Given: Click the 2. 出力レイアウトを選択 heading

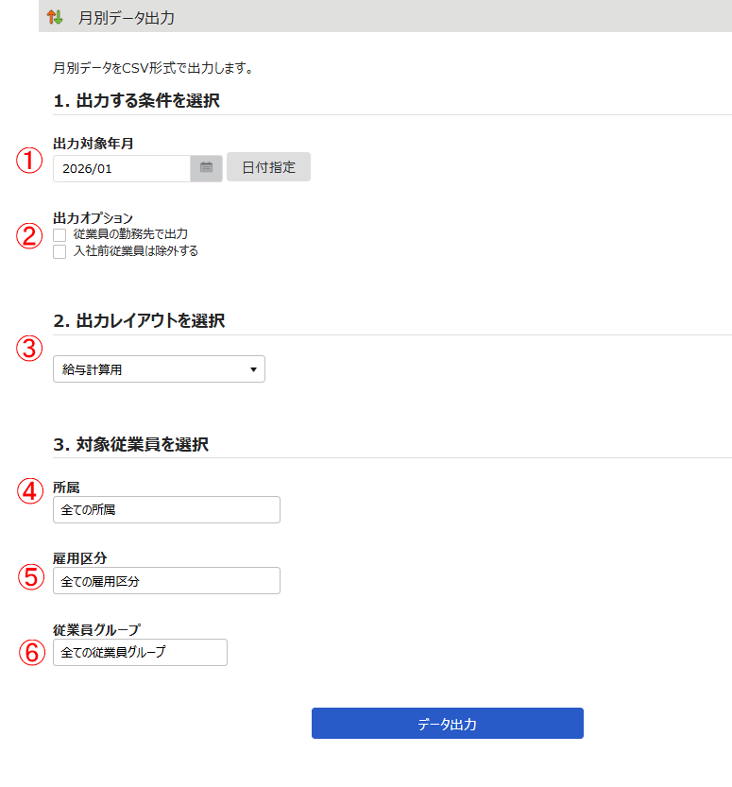Looking at the screenshot, I should (139, 320).
